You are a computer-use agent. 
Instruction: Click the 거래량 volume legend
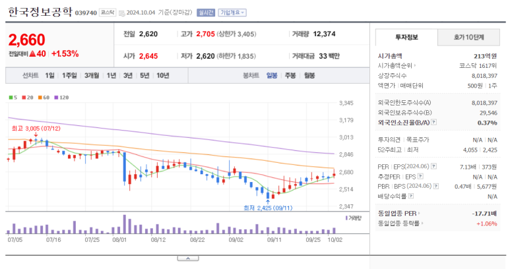353,218
